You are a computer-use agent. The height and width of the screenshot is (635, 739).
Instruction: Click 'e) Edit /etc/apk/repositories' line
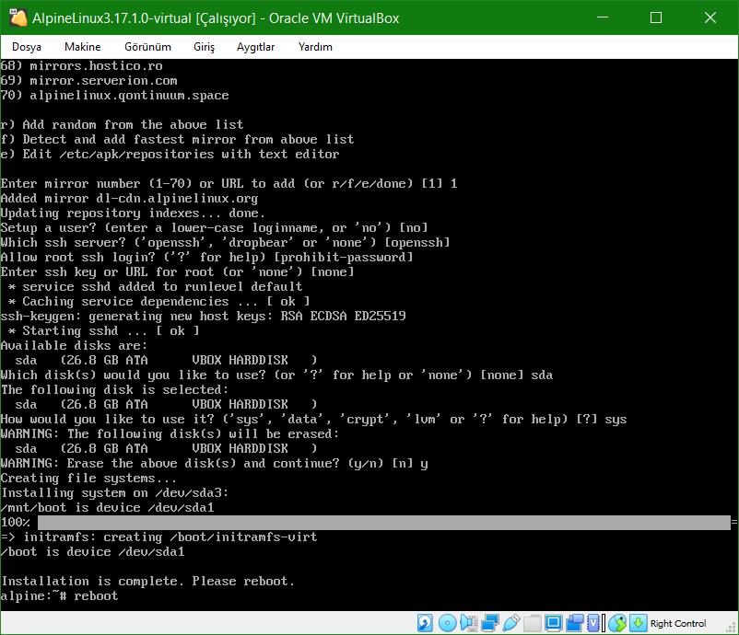click(x=170, y=155)
